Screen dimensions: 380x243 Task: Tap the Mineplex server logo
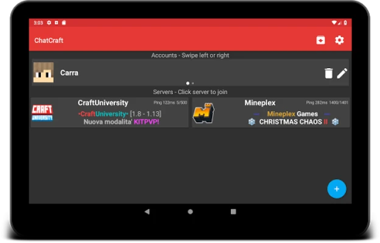tap(204, 114)
